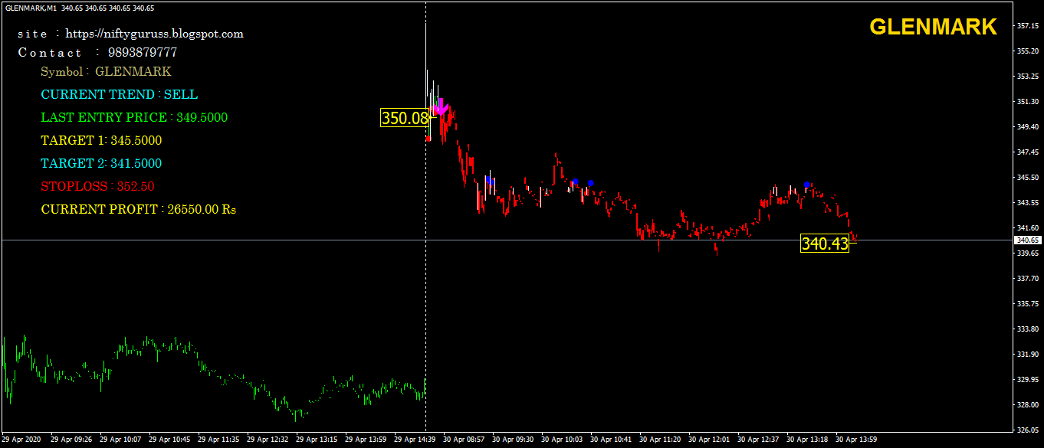Click the 'CURRENT TREND : SELL' label
Screen dimensions: 1044x448
click(x=119, y=94)
